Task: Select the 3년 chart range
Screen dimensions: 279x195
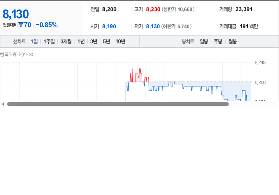Action: click(94, 41)
